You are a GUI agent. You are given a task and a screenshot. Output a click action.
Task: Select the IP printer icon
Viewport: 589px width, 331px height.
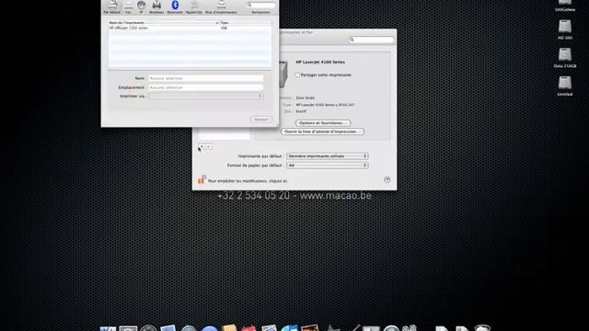tap(141, 6)
